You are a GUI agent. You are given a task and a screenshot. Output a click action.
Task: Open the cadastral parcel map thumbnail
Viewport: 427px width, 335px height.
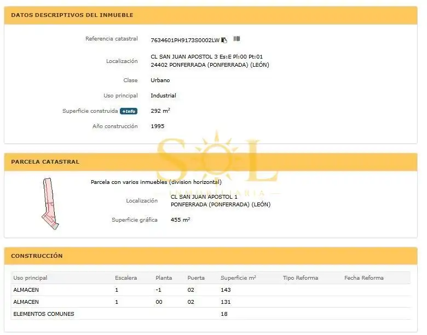50,204
